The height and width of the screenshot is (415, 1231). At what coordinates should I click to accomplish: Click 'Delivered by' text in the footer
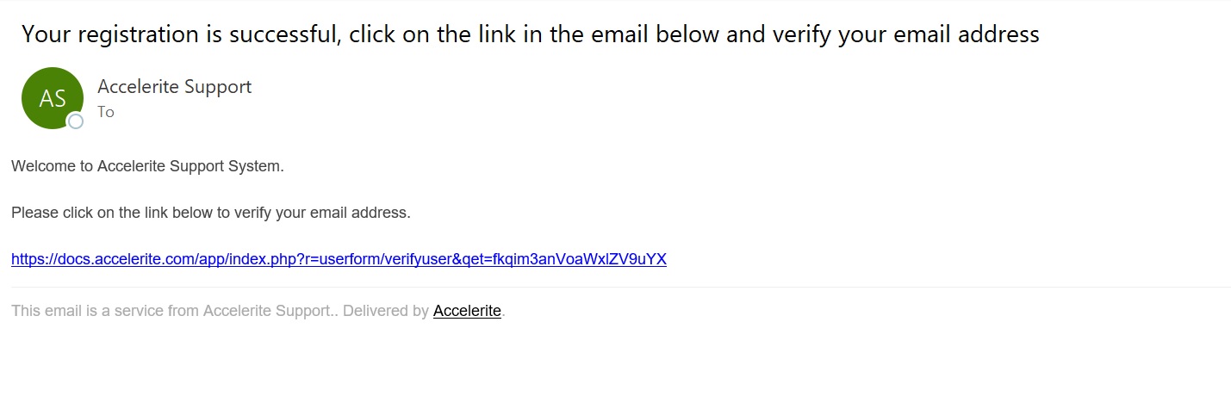coord(386,311)
